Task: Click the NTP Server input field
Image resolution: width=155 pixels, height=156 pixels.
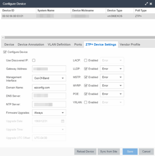Action: click(49, 104)
